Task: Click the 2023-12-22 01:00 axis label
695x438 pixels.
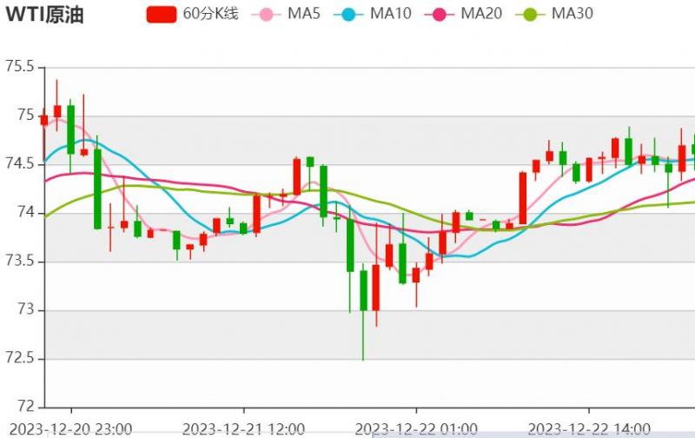Action: 416,428
